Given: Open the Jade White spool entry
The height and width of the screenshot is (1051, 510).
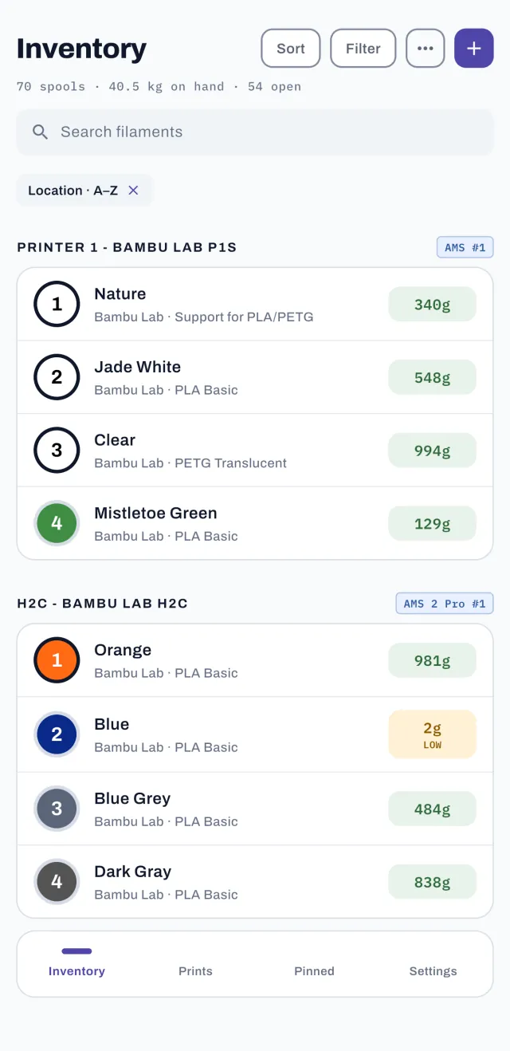Looking at the screenshot, I should click(x=255, y=377).
